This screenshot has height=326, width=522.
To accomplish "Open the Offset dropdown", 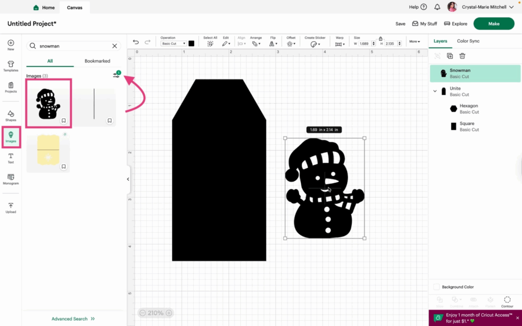I will pos(291,44).
